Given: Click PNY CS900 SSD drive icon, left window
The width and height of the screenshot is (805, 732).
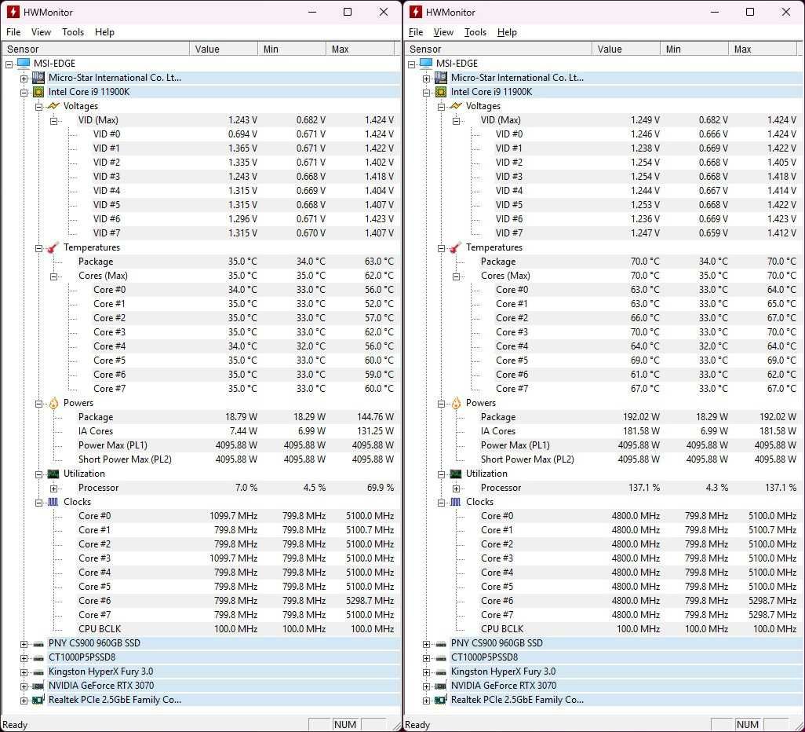Looking at the screenshot, I should [x=38, y=643].
